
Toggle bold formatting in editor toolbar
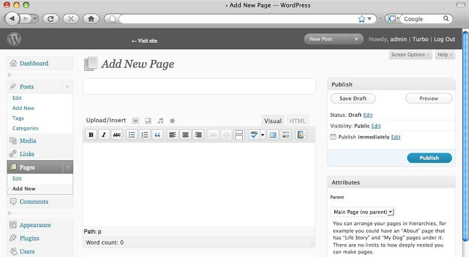[x=91, y=135]
